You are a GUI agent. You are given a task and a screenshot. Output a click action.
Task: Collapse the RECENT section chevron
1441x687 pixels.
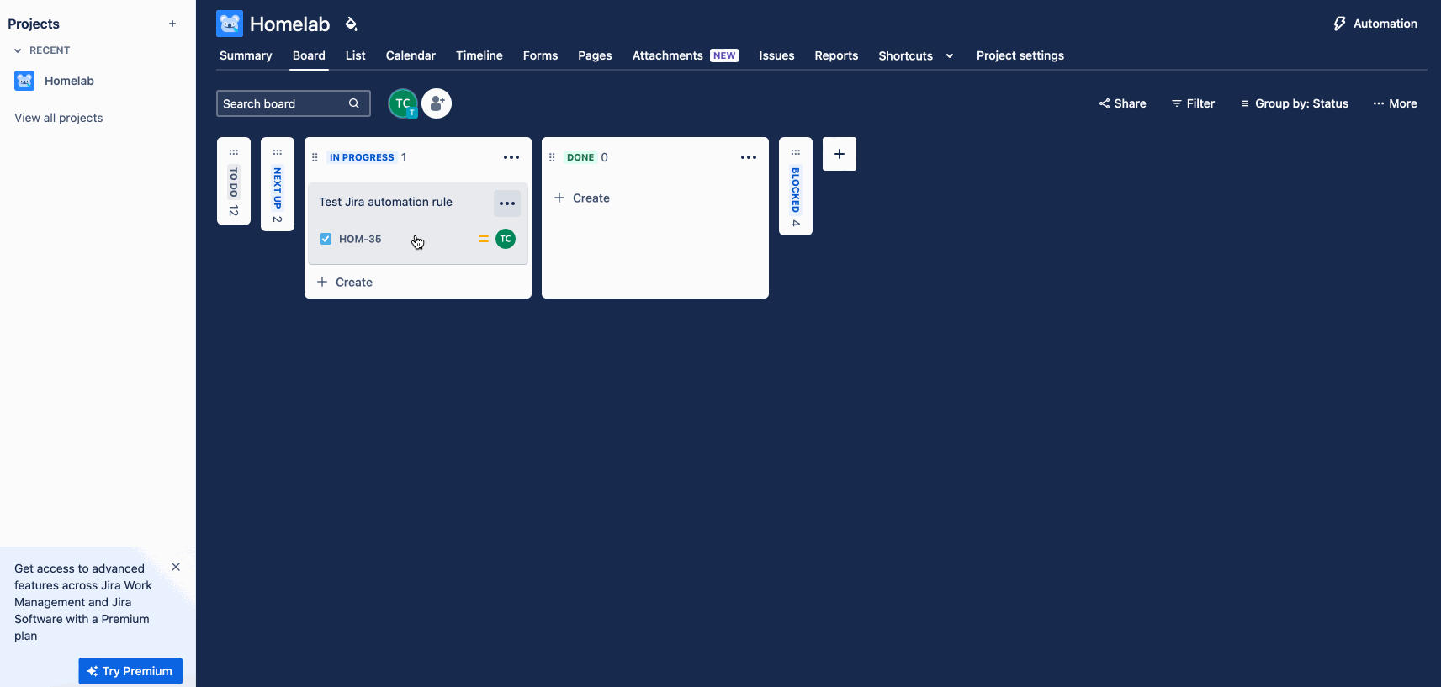(18, 50)
